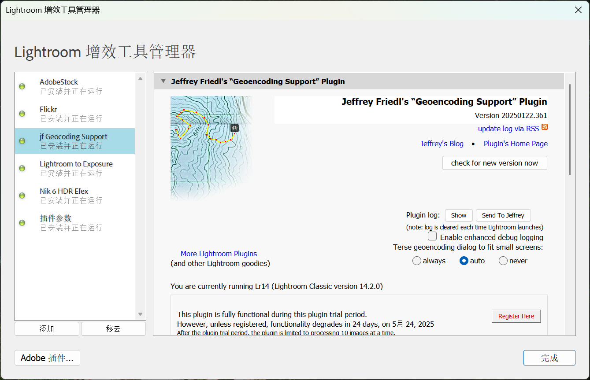590x380 pixels.
Task: Collapse the Geoencoding Support Plugin section
Action: tap(163, 81)
